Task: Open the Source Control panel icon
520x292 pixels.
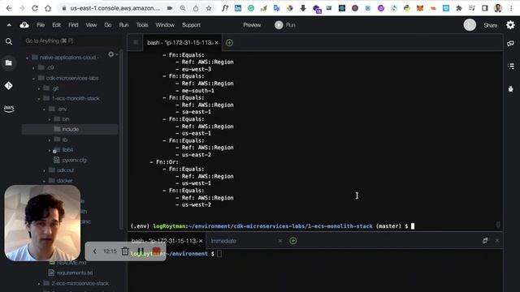Action: [x=9, y=86]
